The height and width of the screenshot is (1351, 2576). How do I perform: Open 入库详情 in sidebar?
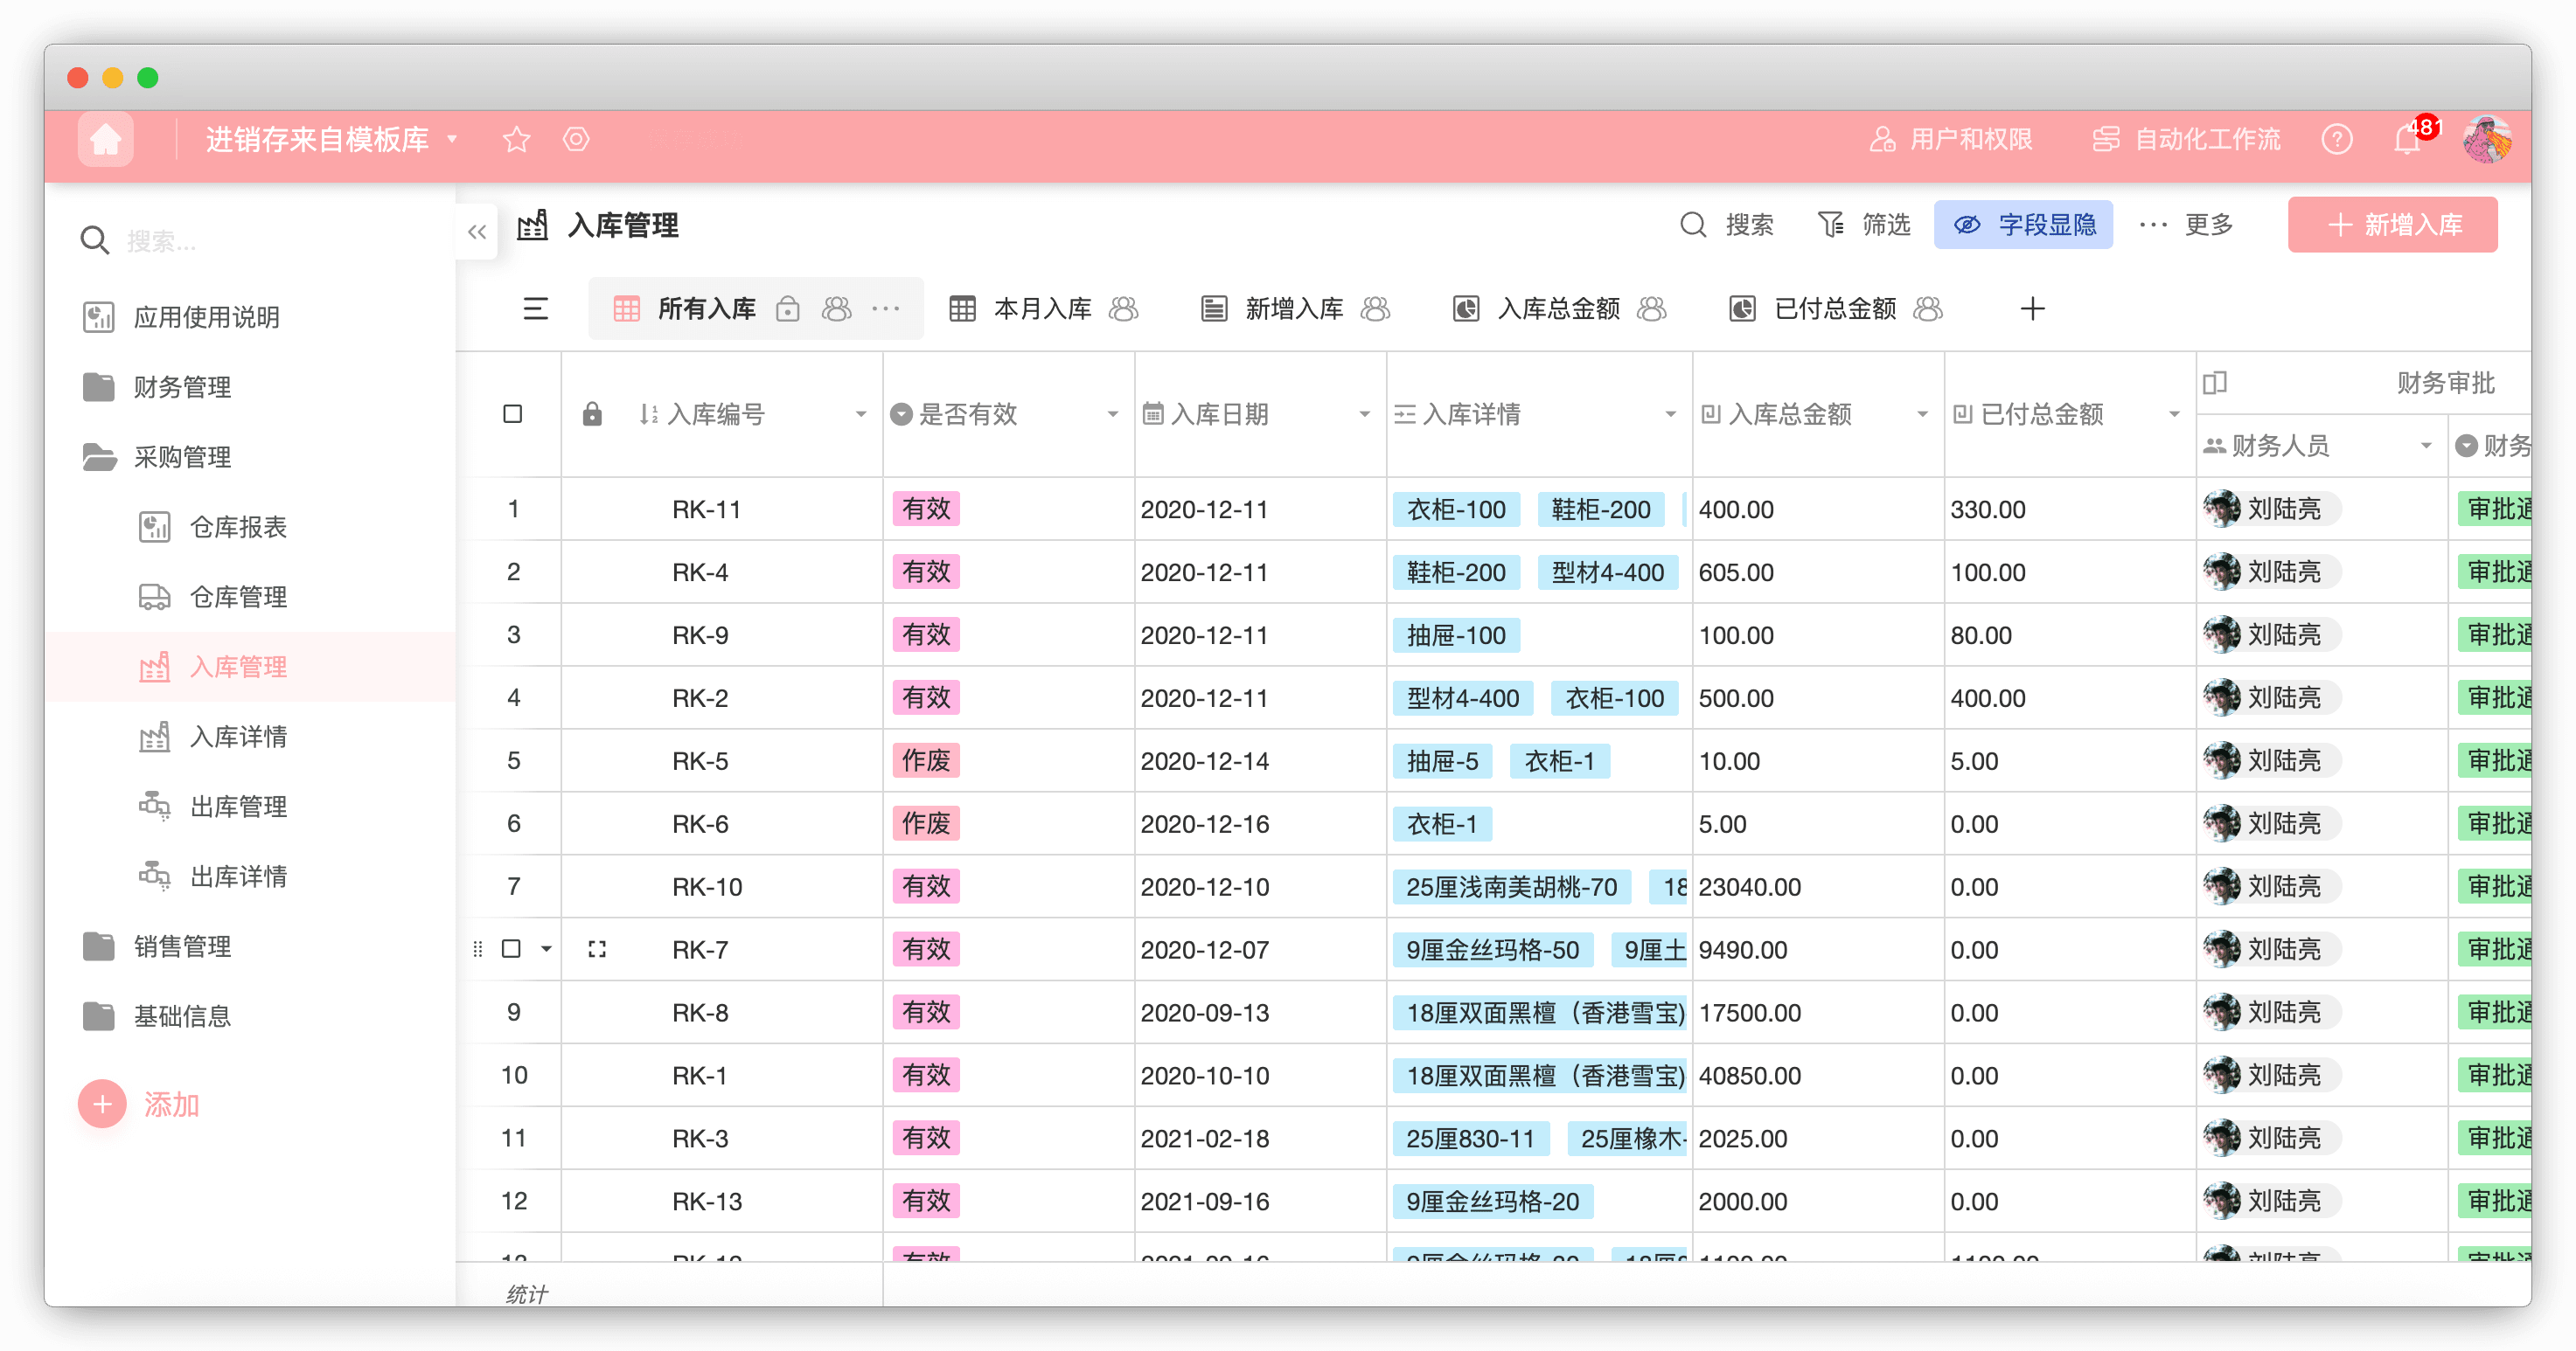[250, 738]
